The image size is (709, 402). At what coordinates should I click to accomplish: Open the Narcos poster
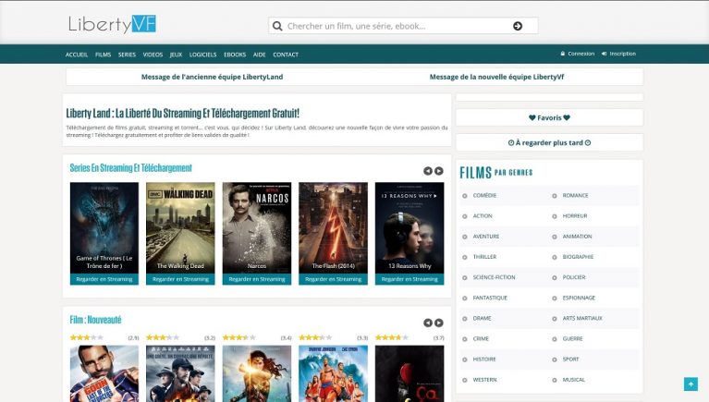click(257, 228)
